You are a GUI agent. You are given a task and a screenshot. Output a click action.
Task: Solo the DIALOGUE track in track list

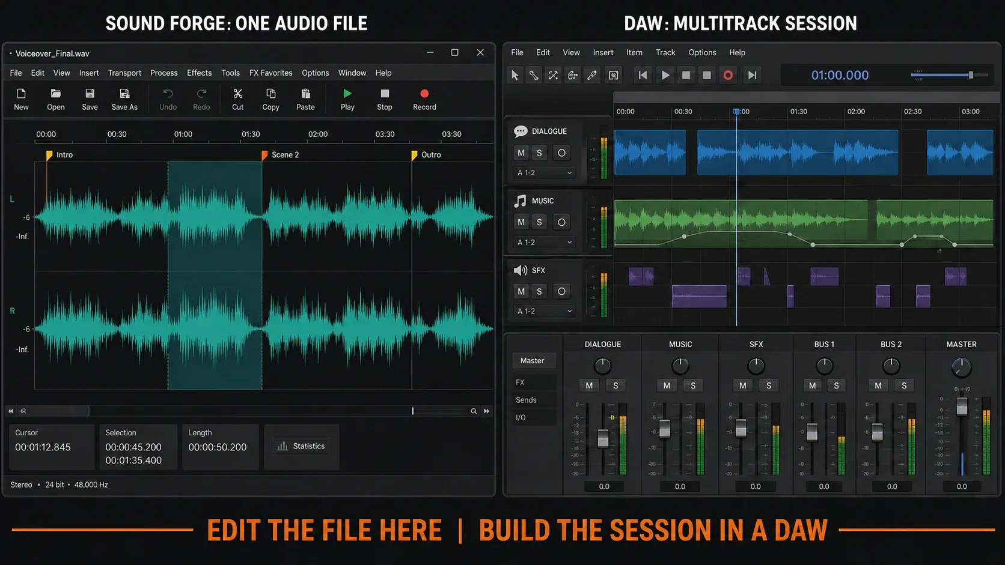pos(539,153)
